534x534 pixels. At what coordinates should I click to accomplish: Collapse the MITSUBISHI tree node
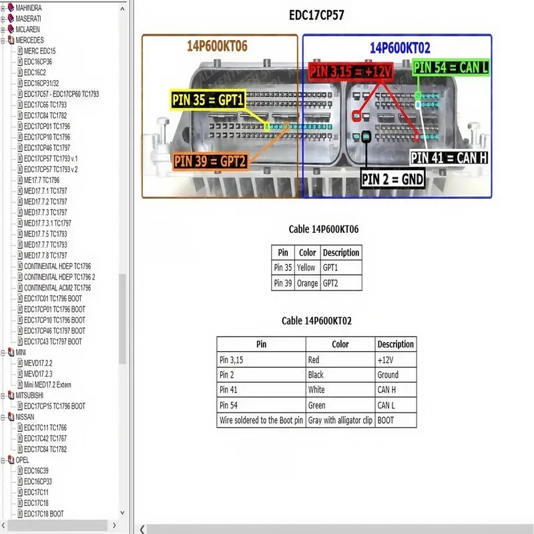(x=3, y=396)
